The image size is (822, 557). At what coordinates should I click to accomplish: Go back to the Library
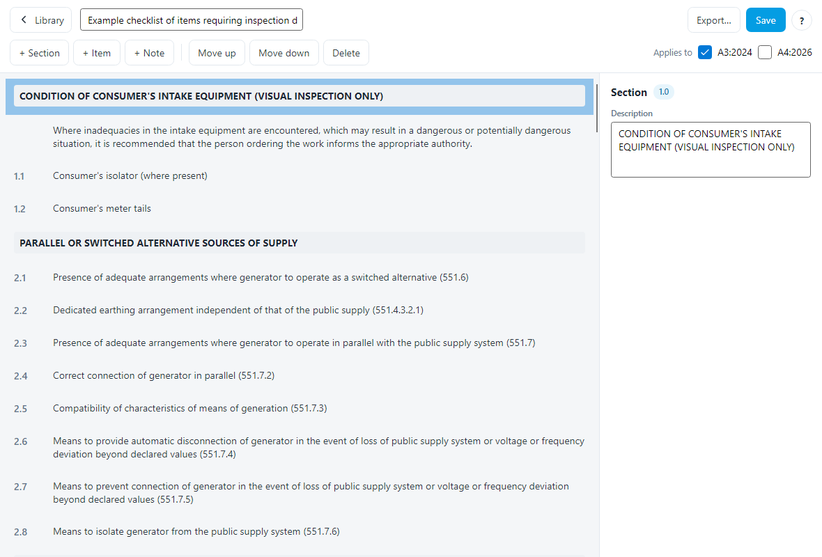[41, 20]
